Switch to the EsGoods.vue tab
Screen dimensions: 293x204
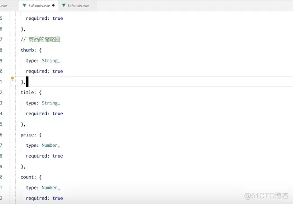point(38,5)
